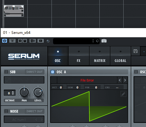Open the preset management diamond icon
146x127 pixels.
(x=97, y=41)
